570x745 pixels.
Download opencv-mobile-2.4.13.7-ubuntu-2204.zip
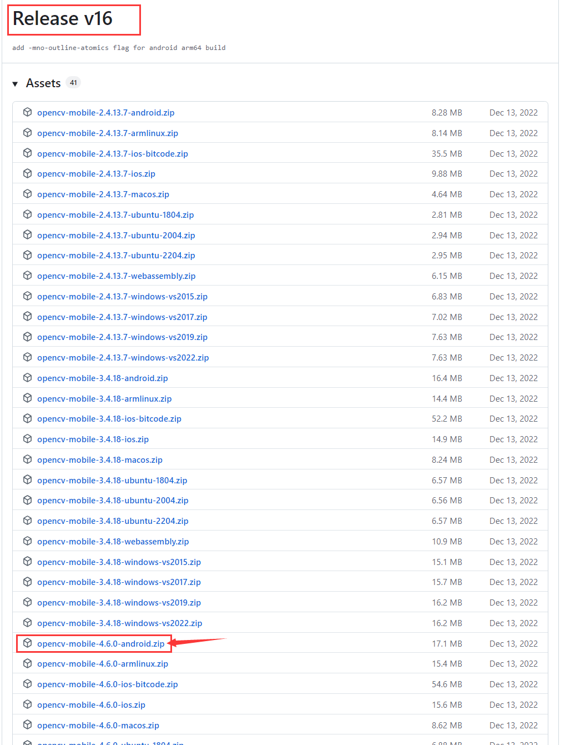click(116, 256)
